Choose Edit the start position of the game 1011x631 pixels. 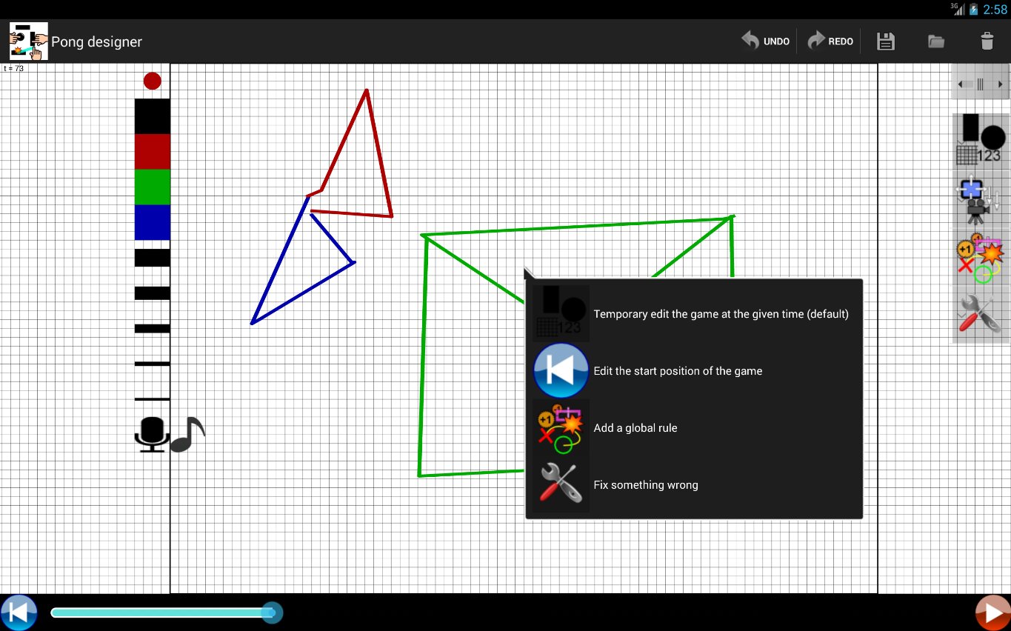coord(694,371)
